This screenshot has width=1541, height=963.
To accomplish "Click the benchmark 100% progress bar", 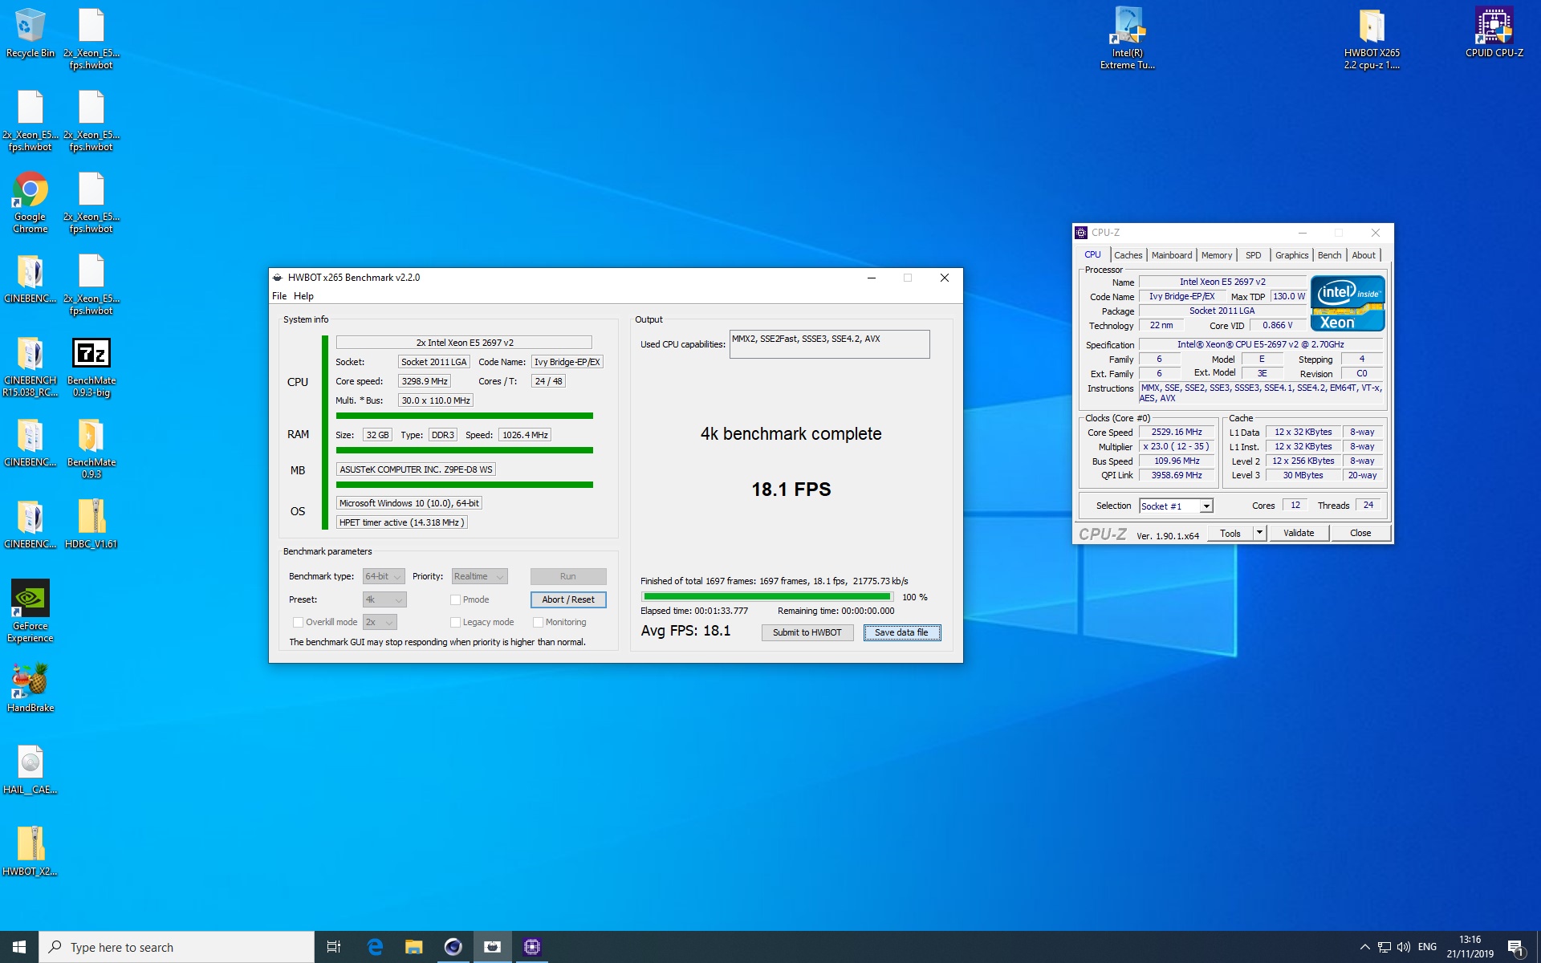I will [767, 596].
